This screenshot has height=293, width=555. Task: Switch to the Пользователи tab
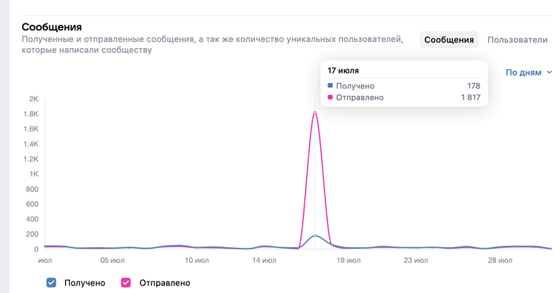[517, 40]
